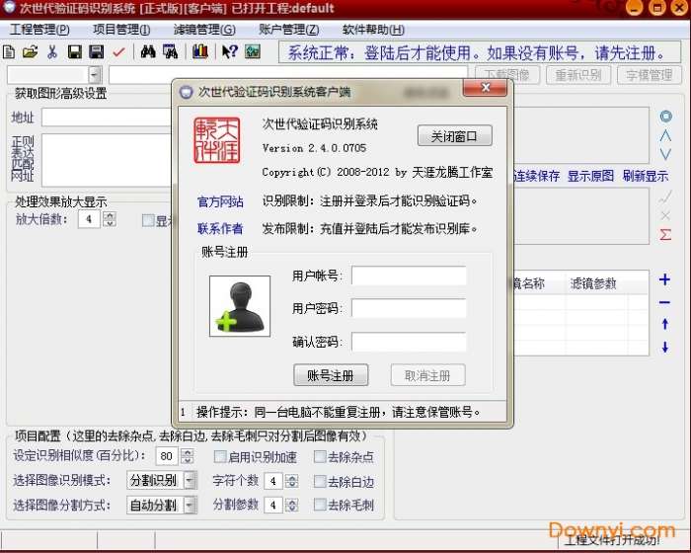This screenshot has width=691, height=553.
Task: Click the red sigma icon
Action: 665,235
